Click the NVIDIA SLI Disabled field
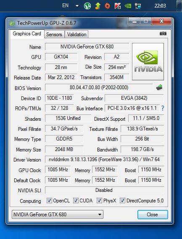Screen dimensions: 182x239 point(104,190)
